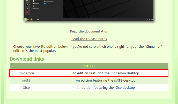Open the MATE edition download link

click(x=26, y=81)
